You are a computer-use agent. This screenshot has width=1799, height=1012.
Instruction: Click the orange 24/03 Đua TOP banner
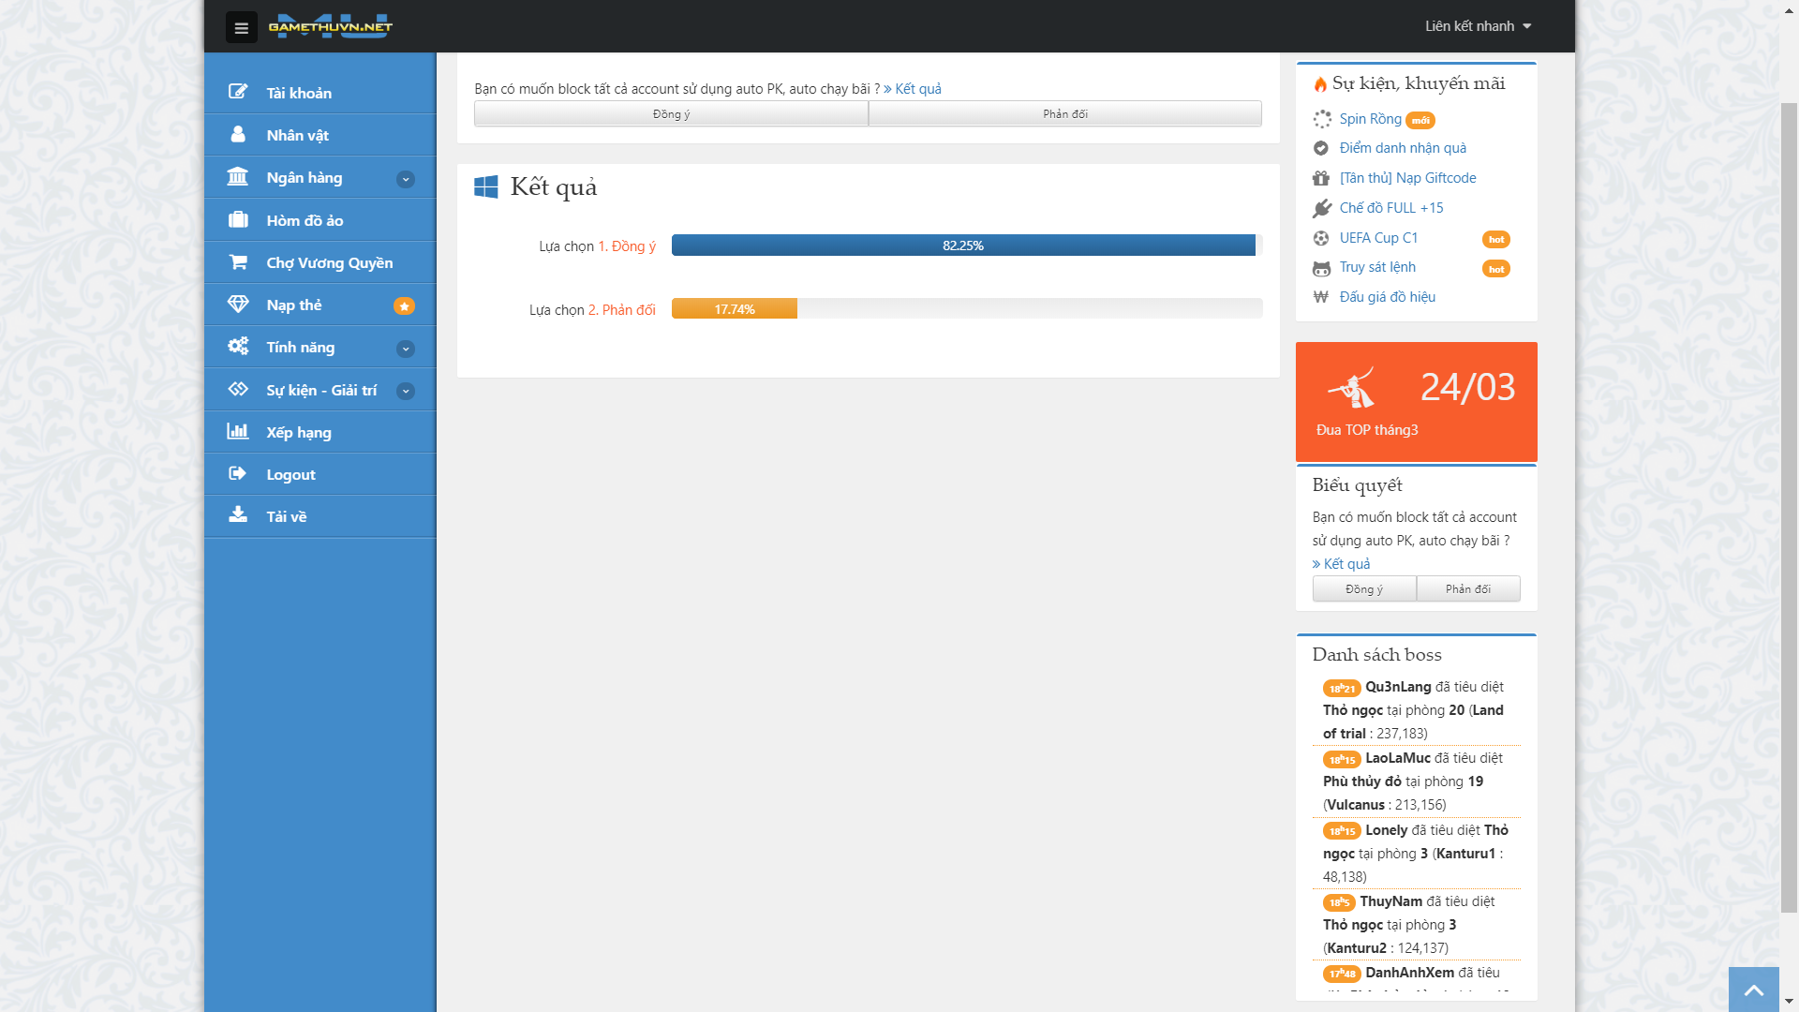tap(1416, 402)
